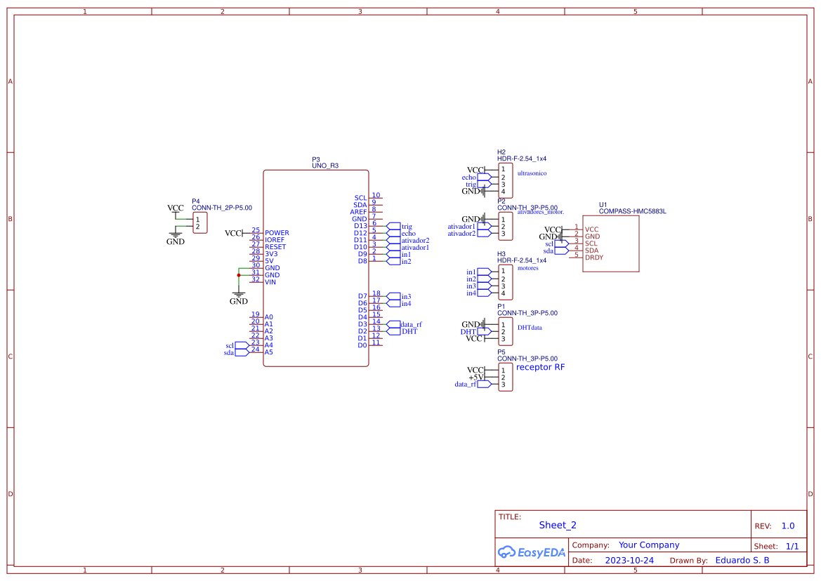Click the D0 pin label on UNO
The height and width of the screenshot is (581, 821).
tap(362, 345)
